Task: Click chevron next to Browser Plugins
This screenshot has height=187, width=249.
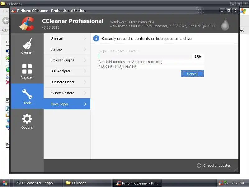Action: (x=85, y=60)
